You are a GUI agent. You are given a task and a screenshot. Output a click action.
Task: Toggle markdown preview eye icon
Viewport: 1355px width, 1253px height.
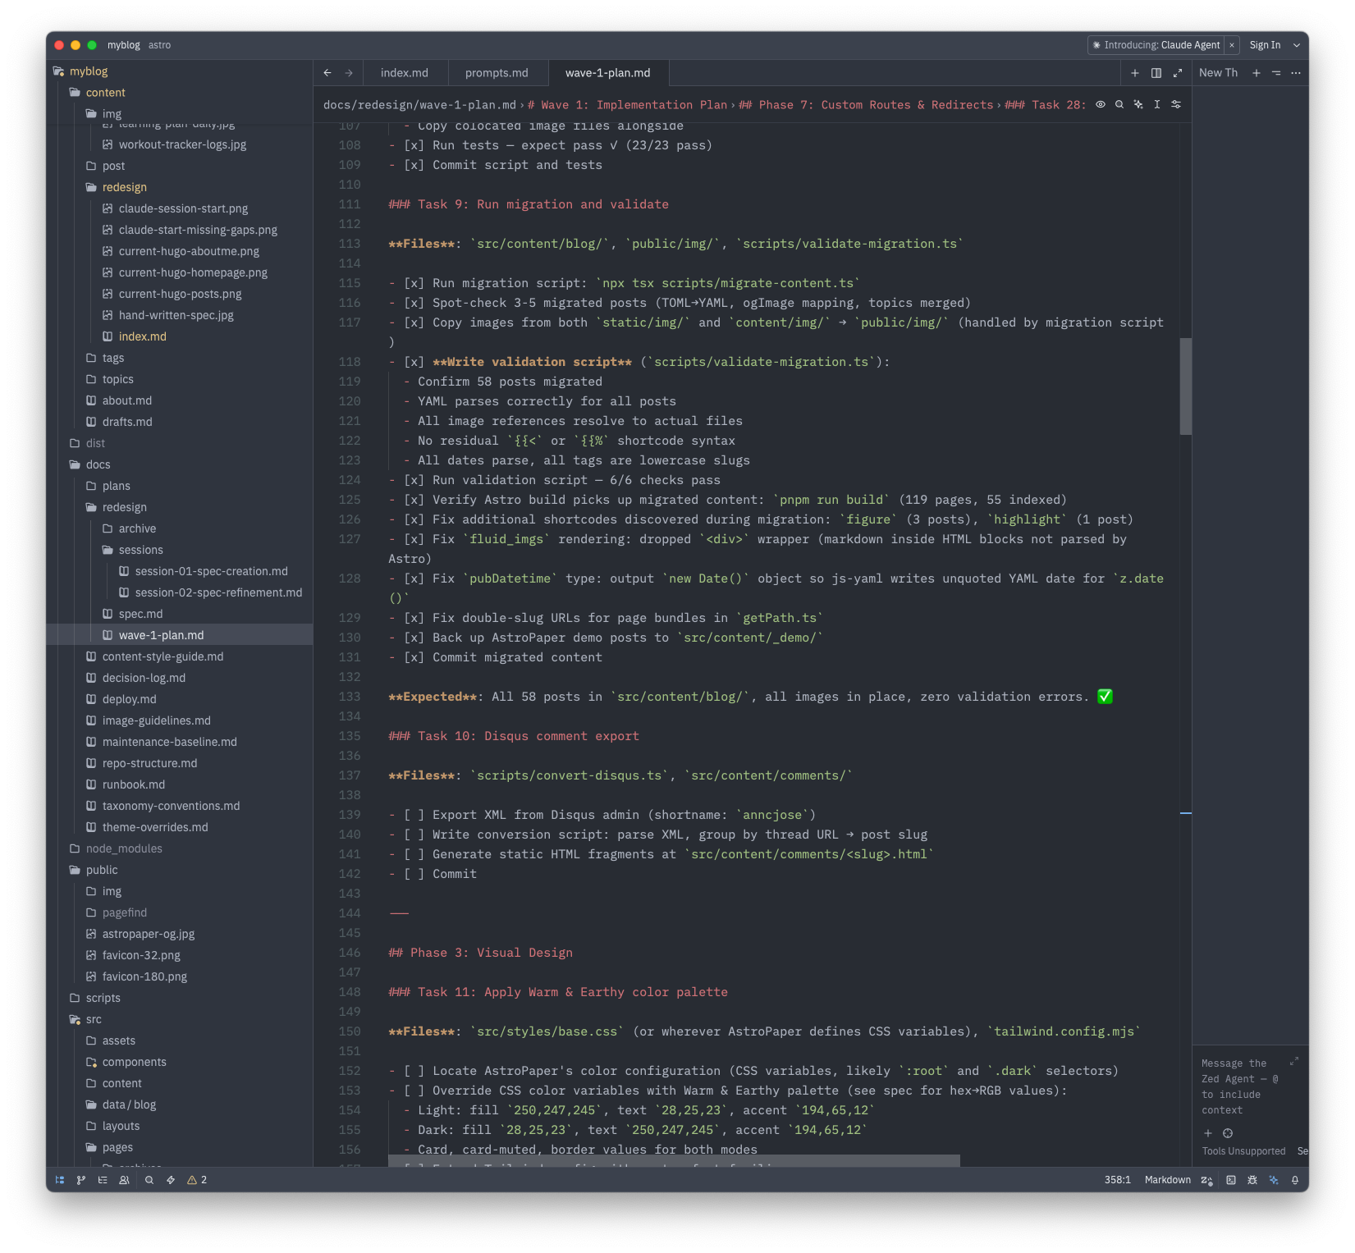(1101, 105)
